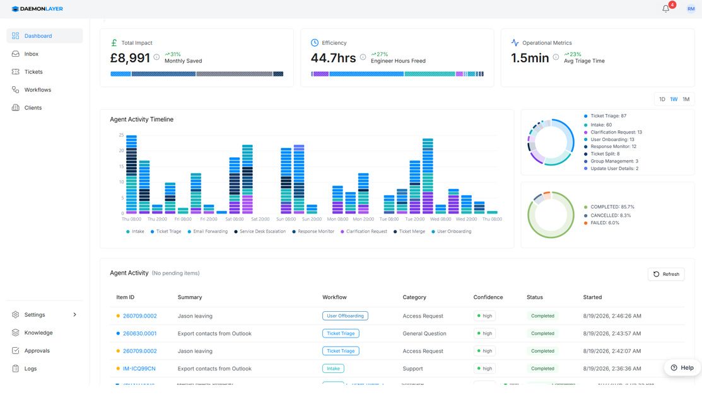Select the 1W time range
The width and height of the screenshot is (702, 400).
674,100
